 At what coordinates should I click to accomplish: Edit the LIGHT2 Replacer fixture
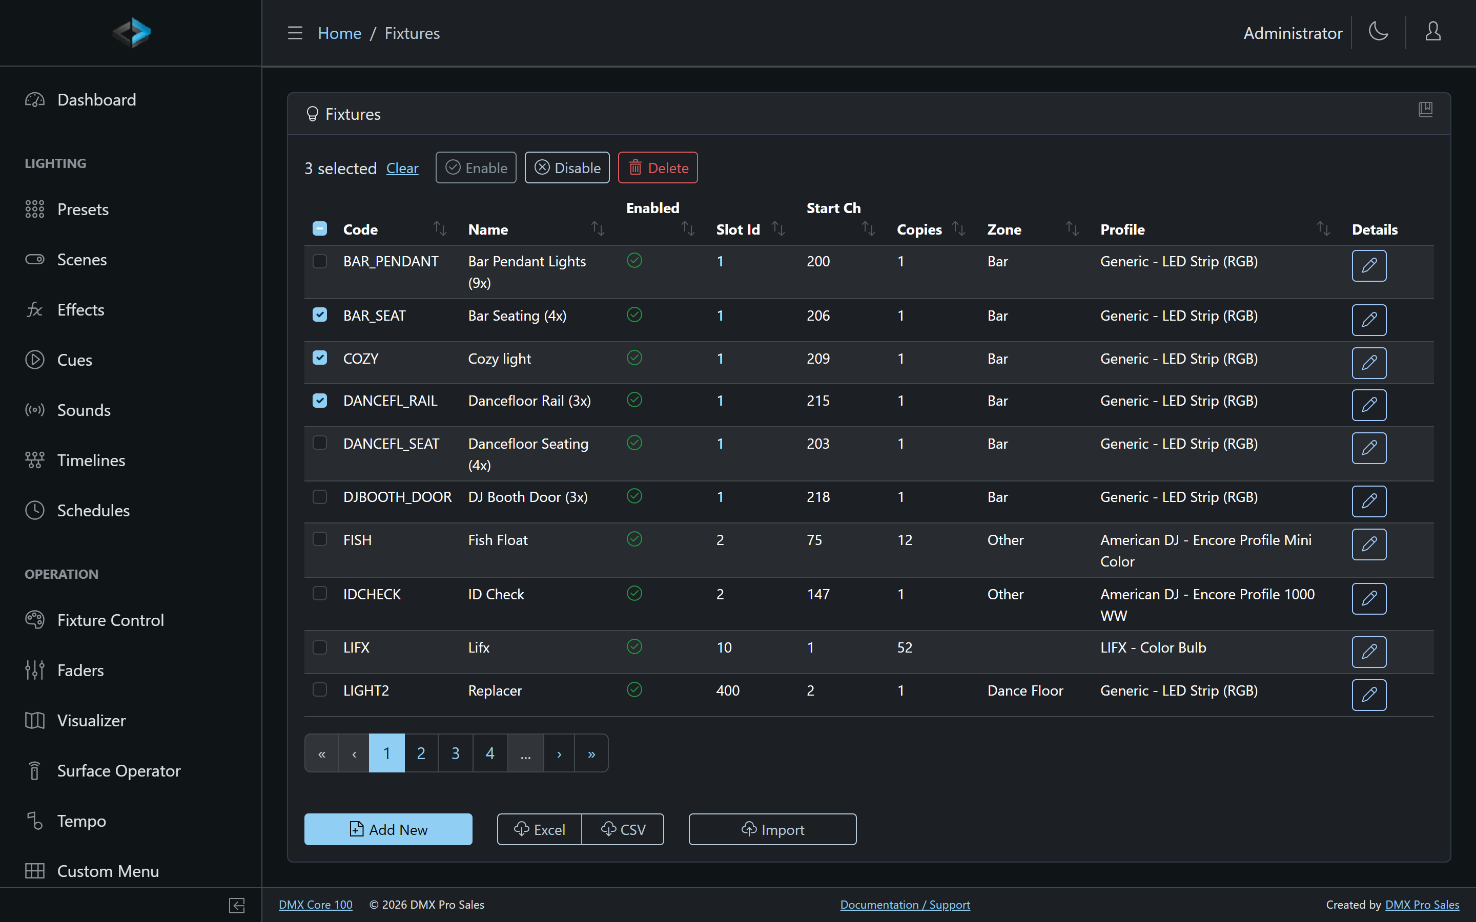[1369, 695]
